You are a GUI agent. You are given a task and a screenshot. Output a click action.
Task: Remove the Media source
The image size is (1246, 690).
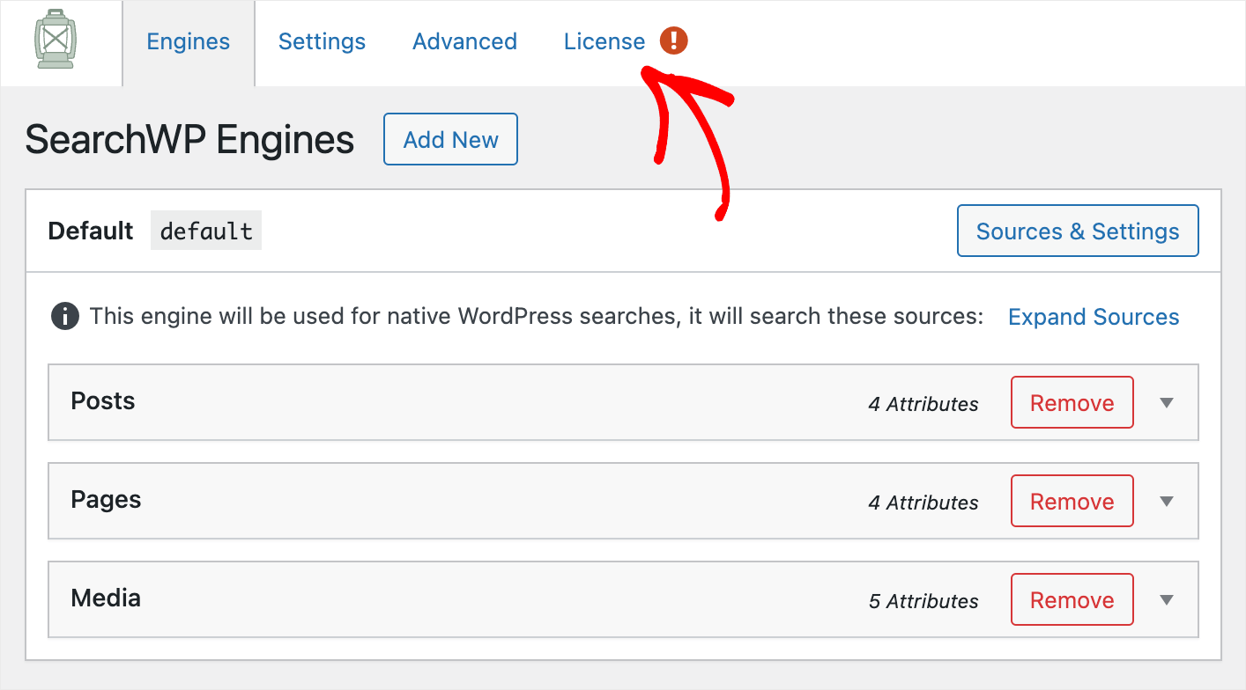(x=1072, y=600)
